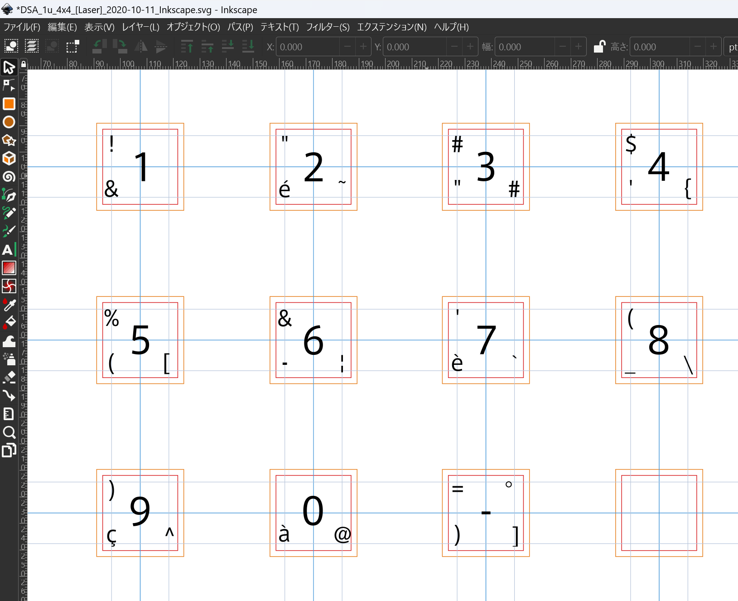Screen dimensions: 738x601
Task: Select the Text tool
Action: (x=9, y=250)
